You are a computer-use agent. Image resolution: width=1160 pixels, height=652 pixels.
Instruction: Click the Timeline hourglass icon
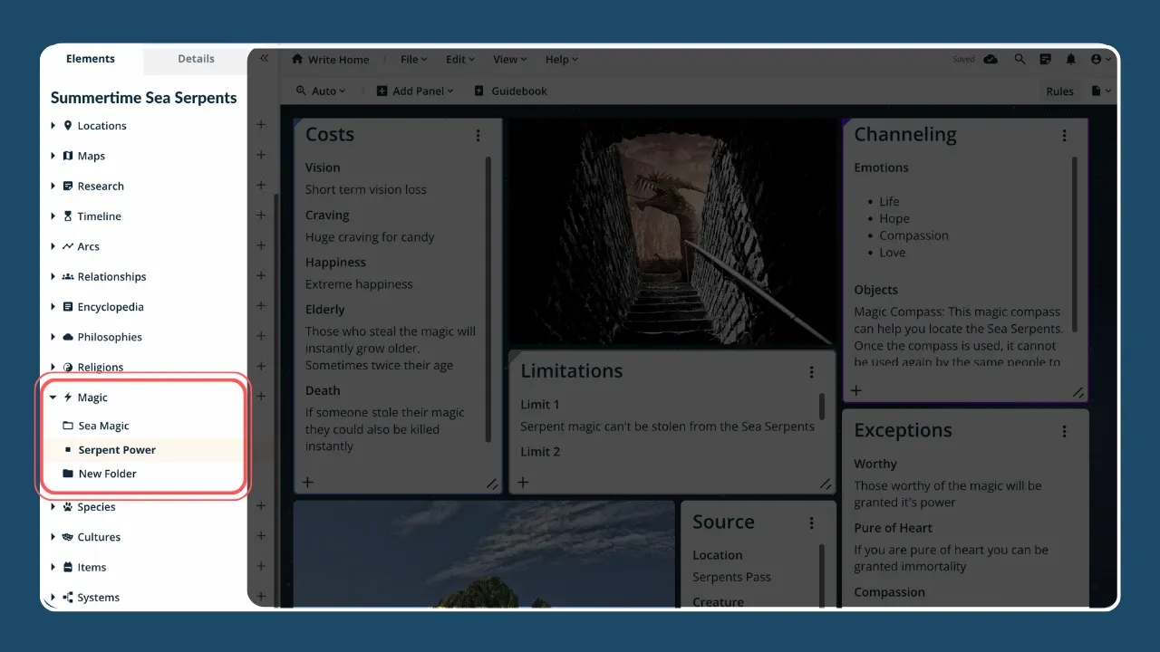tap(68, 216)
